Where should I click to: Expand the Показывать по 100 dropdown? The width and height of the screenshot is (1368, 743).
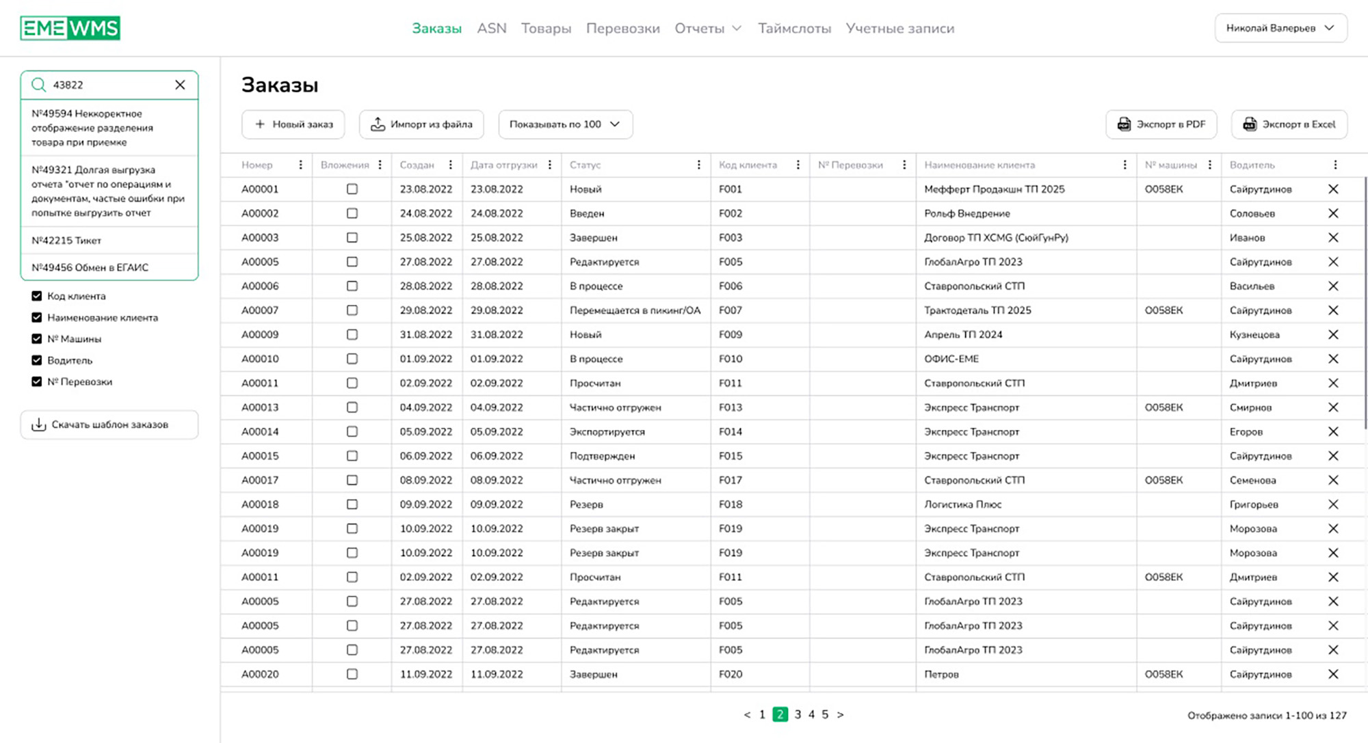click(565, 124)
